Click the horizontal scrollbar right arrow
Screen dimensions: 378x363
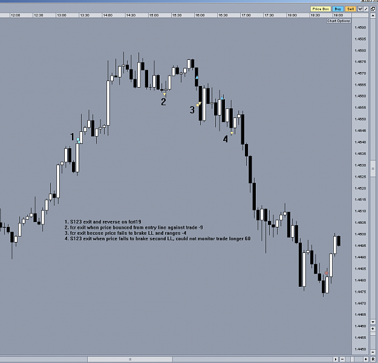coord(336,359)
